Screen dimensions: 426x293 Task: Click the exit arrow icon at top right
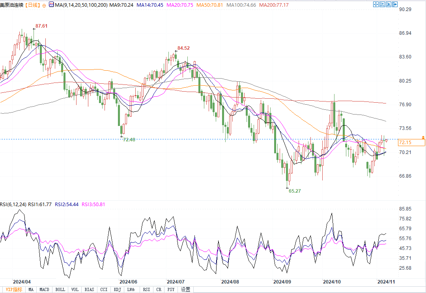[x=395, y=4]
